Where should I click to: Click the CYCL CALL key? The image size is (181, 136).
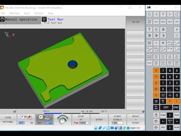pos(163,57)
